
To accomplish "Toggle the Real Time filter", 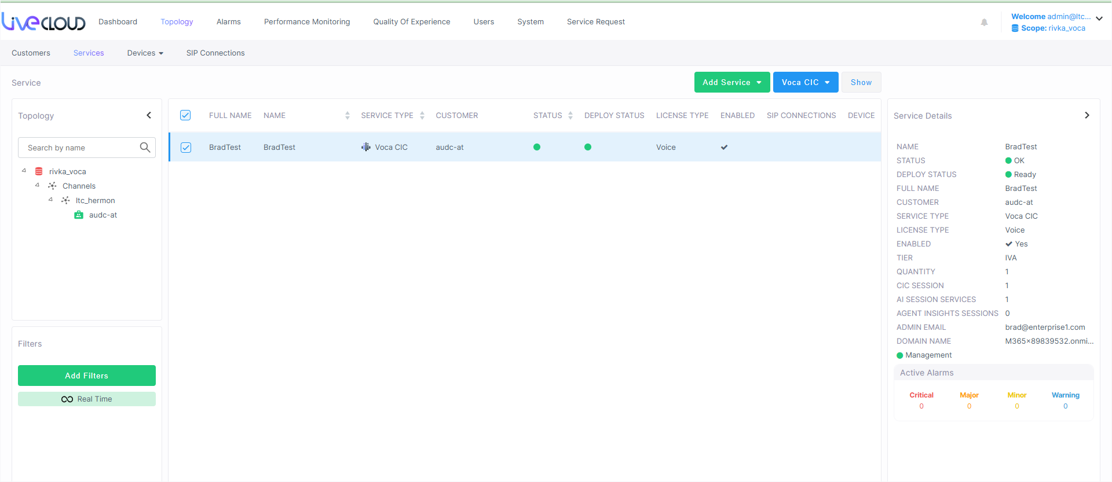I will (87, 399).
